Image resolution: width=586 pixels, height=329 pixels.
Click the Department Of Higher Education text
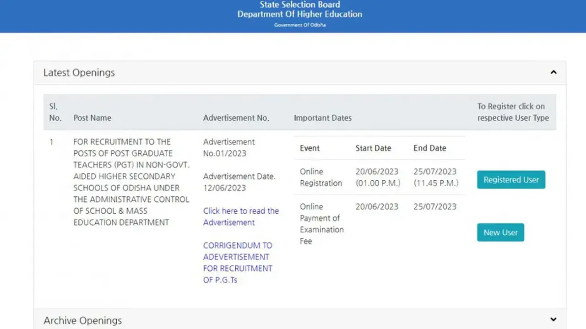pyautogui.click(x=300, y=14)
